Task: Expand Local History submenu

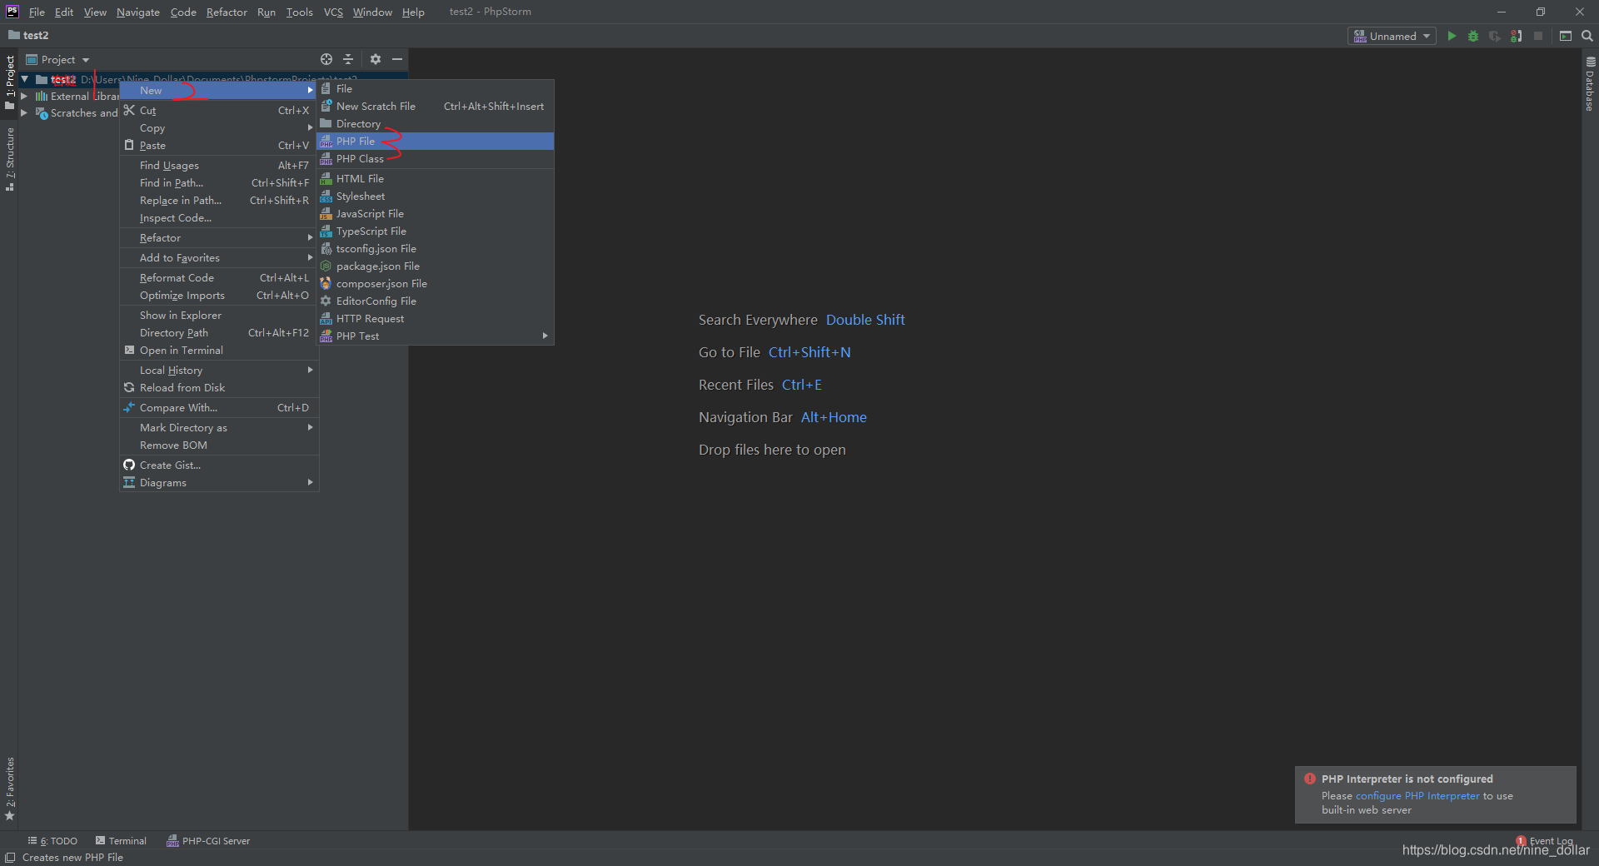Action: (219, 371)
